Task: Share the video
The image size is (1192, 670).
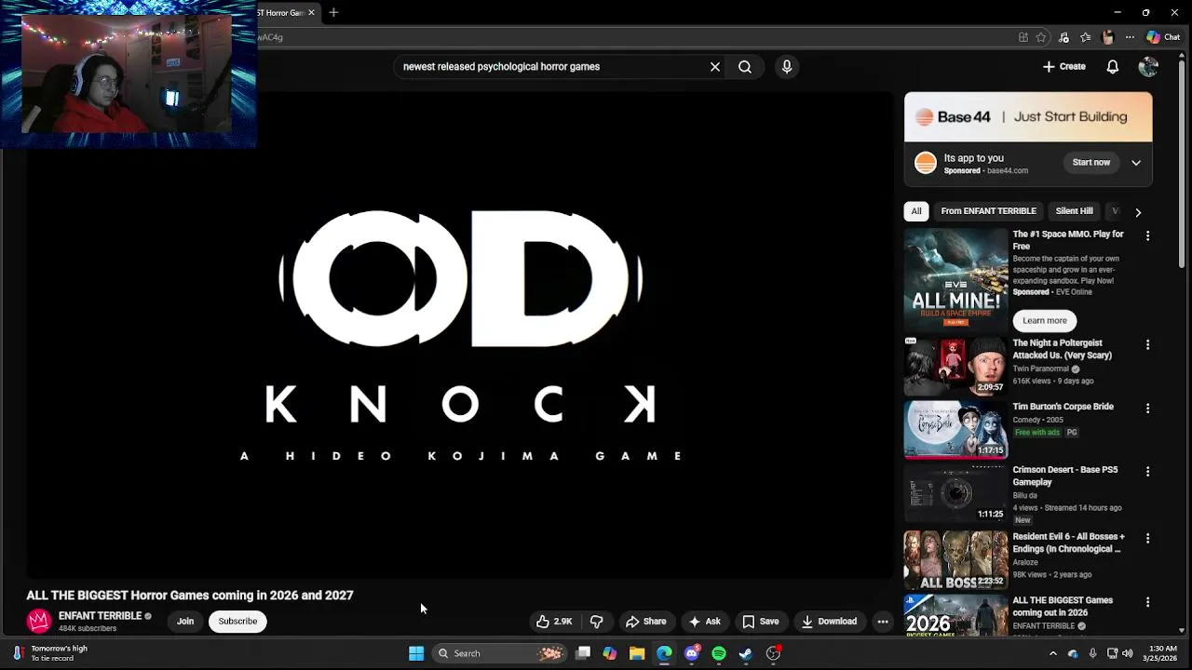Action: pyautogui.click(x=646, y=622)
